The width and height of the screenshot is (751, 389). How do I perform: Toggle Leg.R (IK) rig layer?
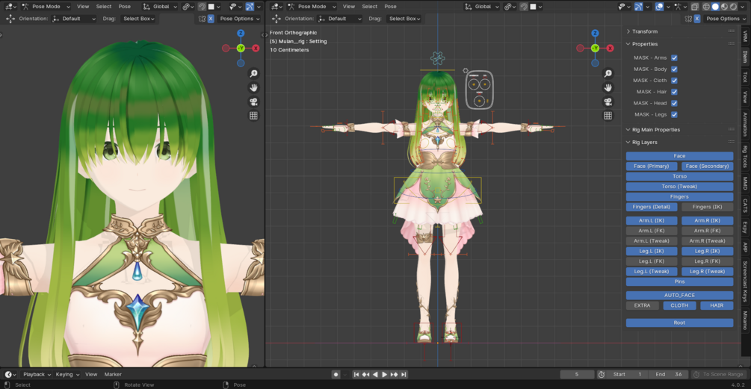point(707,251)
